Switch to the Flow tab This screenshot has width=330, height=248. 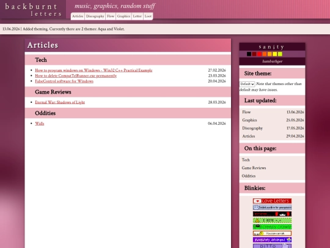click(111, 17)
